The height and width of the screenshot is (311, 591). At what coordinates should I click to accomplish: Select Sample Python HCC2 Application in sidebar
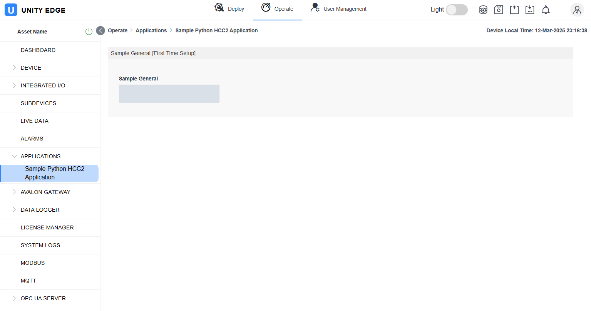[x=50, y=173]
